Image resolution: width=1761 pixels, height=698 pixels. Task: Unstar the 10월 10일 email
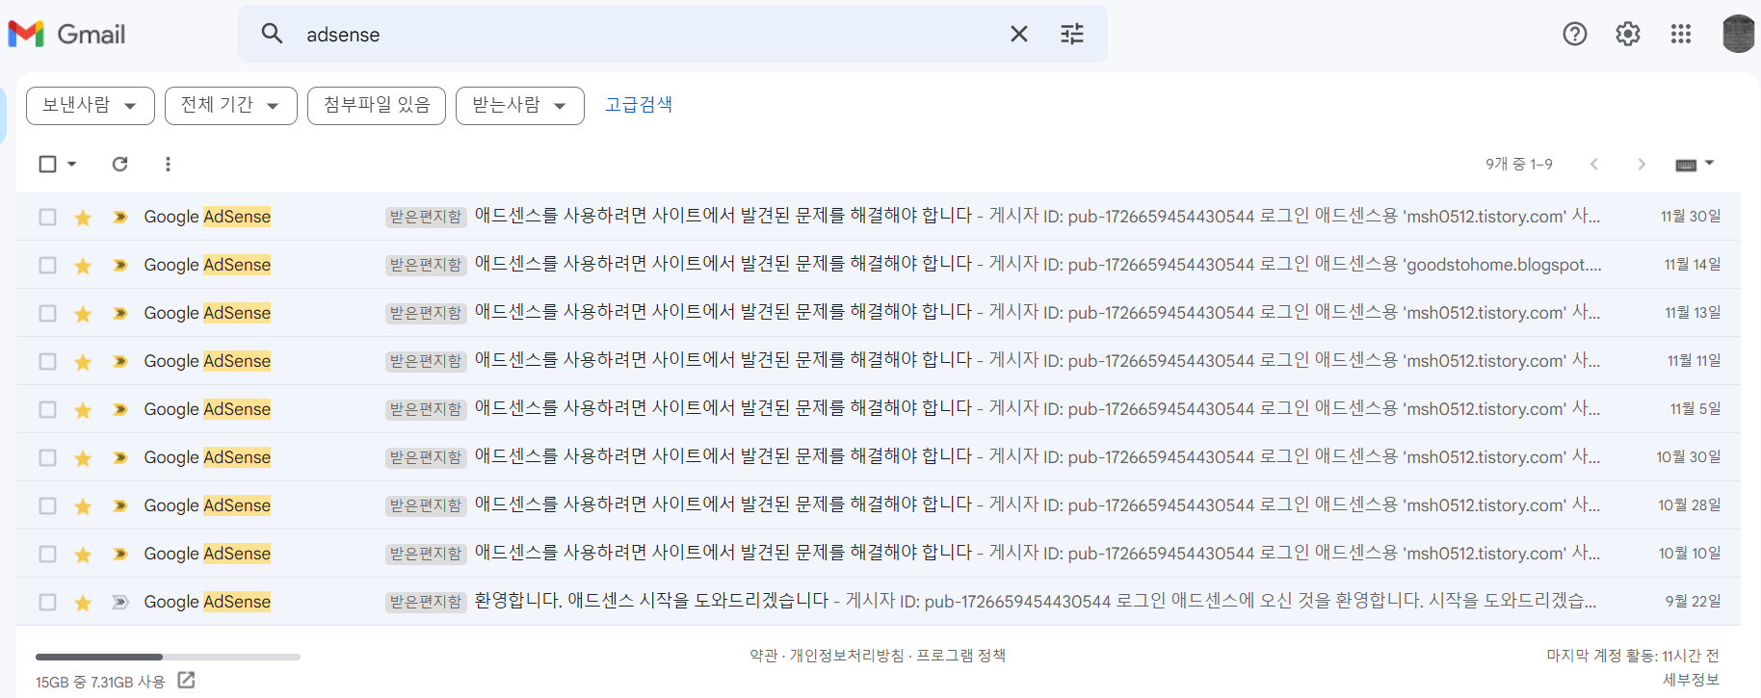click(83, 555)
